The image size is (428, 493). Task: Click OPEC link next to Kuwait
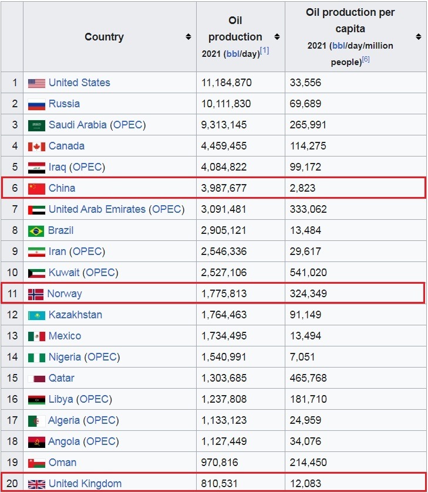(100, 273)
